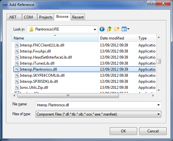Click the vertical scrollbar thumb
The height and width of the screenshot is (141, 173).
pyautogui.click(x=159, y=61)
